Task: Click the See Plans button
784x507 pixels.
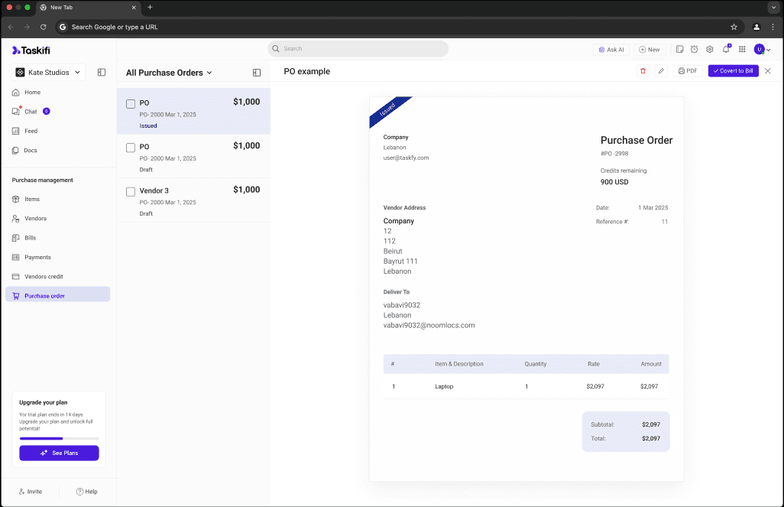Action: tap(59, 453)
